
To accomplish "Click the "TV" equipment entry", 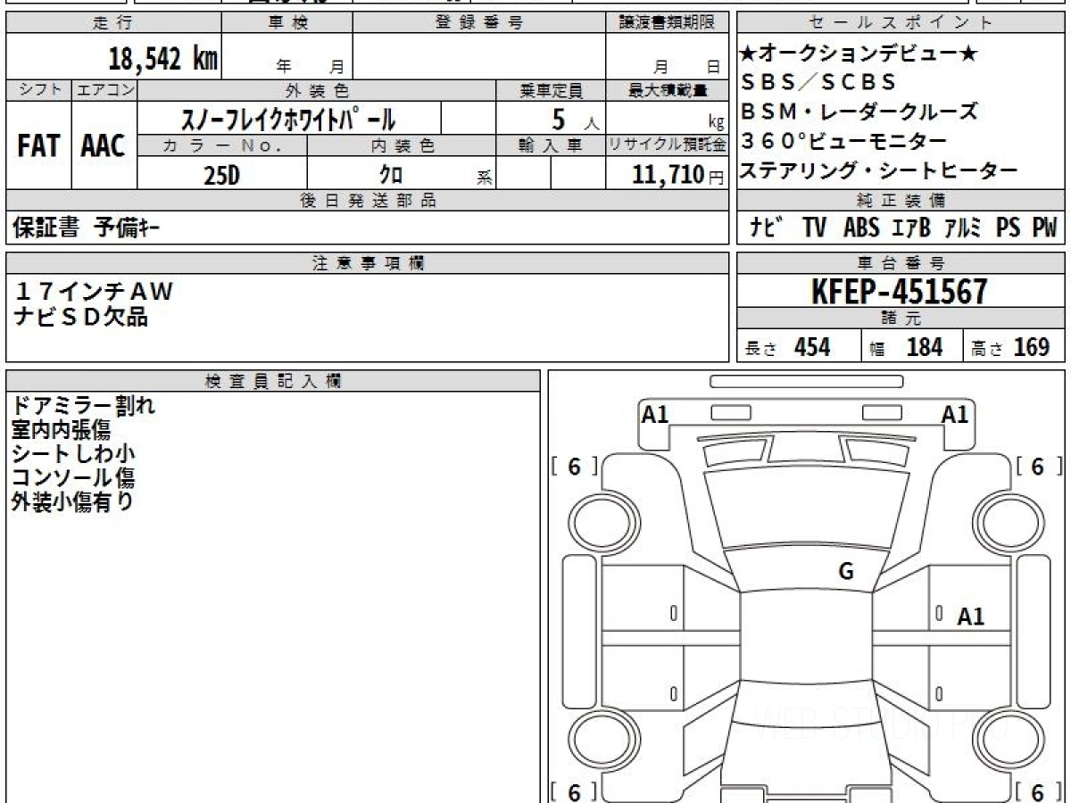I will coord(814,228).
